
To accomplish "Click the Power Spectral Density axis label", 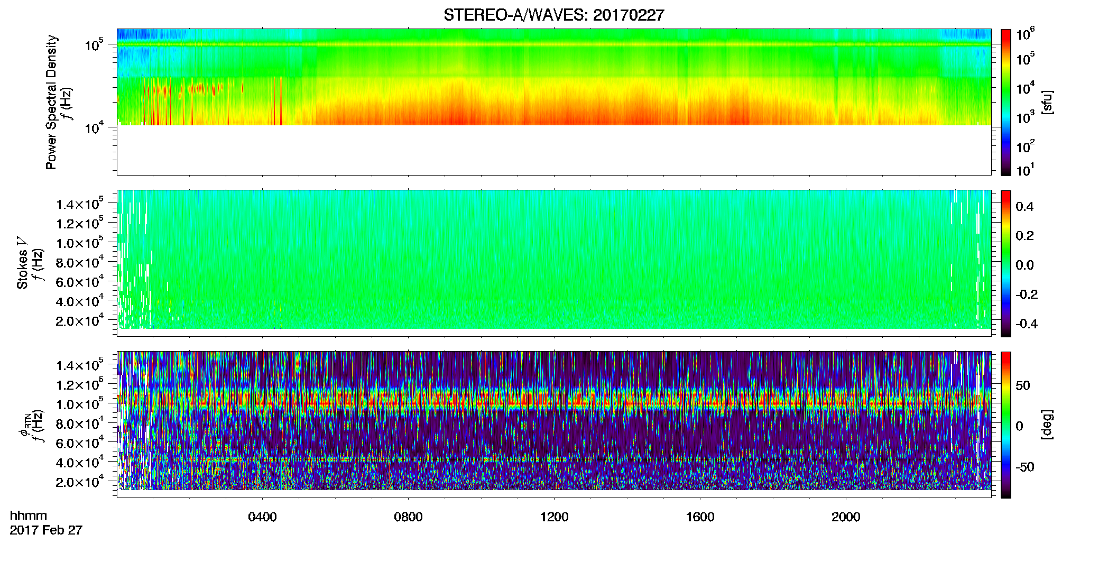I will click(51, 102).
